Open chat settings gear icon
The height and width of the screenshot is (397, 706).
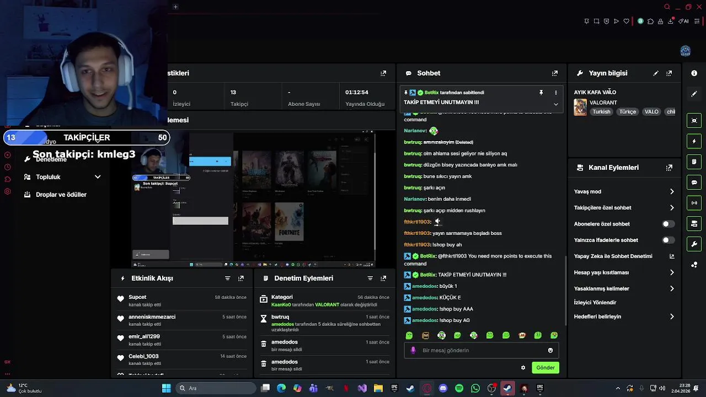[523, 368]
